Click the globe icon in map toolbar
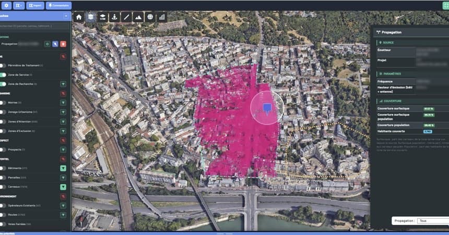Screen dimensions: 449x235 point(150,17)
